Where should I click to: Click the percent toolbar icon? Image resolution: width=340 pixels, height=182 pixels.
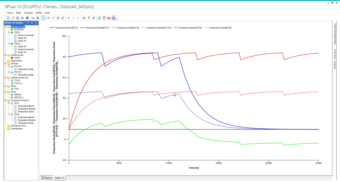point(84,18)
